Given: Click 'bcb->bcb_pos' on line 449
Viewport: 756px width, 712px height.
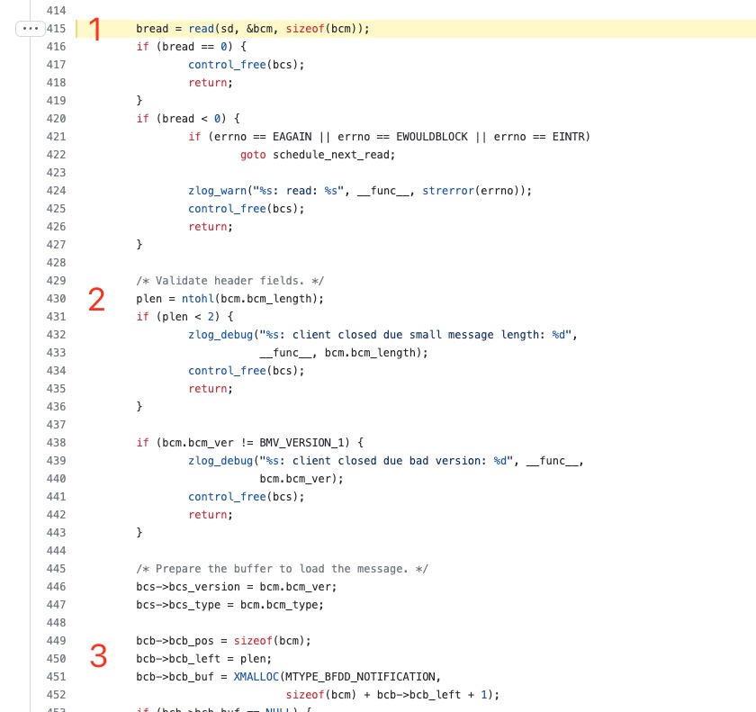Looking at the screenshot, I should click(x=175, y=641).
